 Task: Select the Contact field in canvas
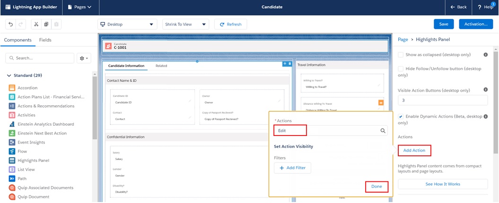click(x=151, y=116)
